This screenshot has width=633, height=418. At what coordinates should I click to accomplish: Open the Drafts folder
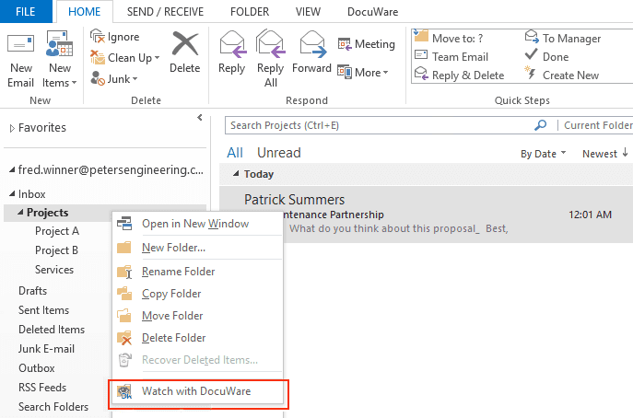coord(32,291)
